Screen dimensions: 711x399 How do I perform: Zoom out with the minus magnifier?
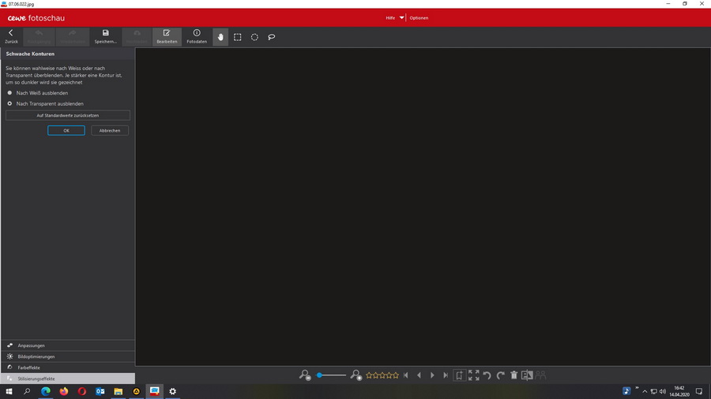pyautogui.click(x=305, y=375)
